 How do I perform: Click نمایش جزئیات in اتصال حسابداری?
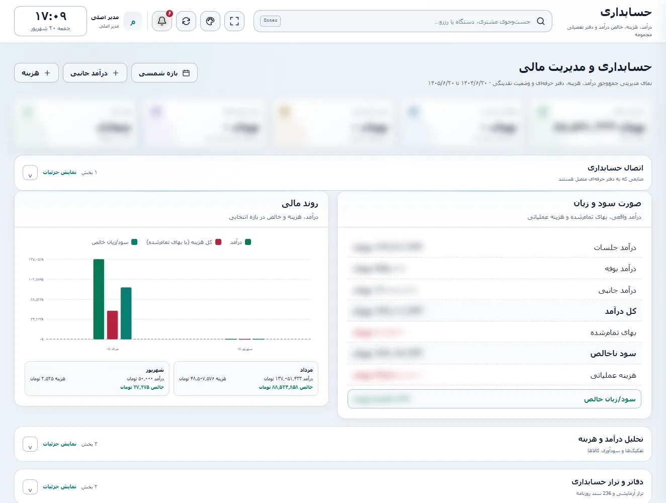tap(59, 173)
